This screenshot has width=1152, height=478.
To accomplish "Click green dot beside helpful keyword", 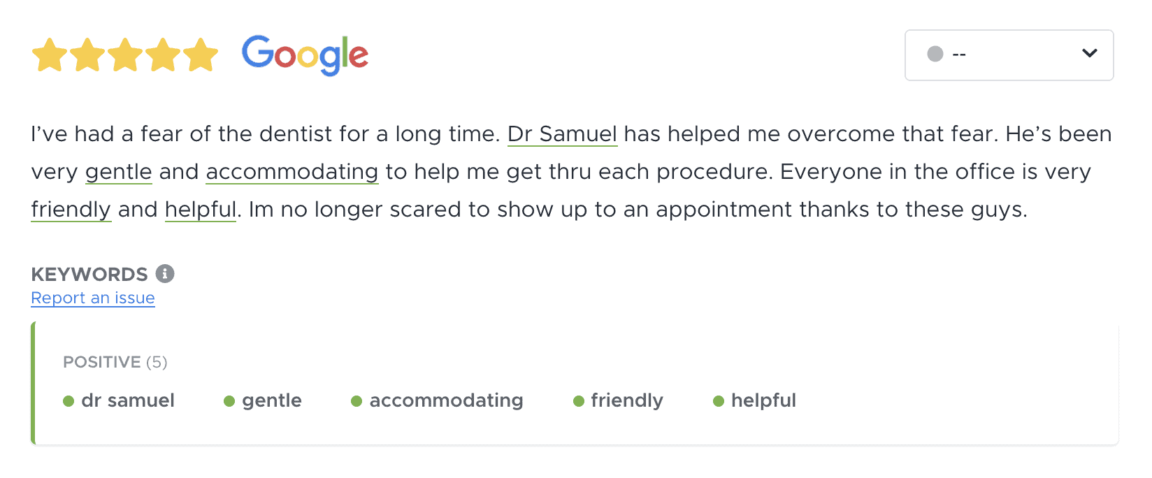I will pos(719,401).
